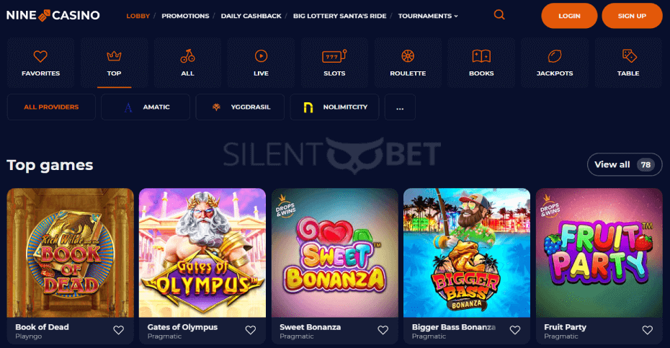
Task: Open the Daily Cashback menu item
Action: 251,16
